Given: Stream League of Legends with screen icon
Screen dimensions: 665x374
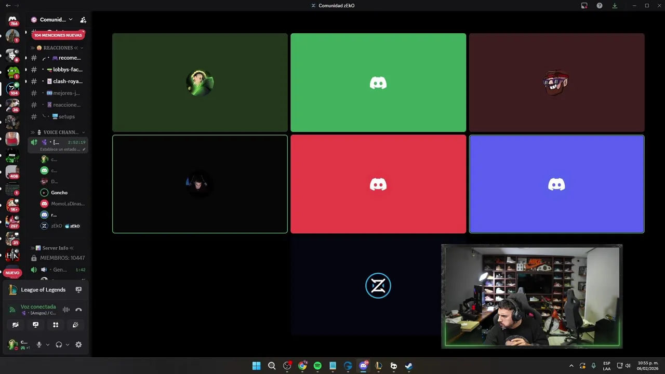Looking at the screenshot, I should coord(78,290).
